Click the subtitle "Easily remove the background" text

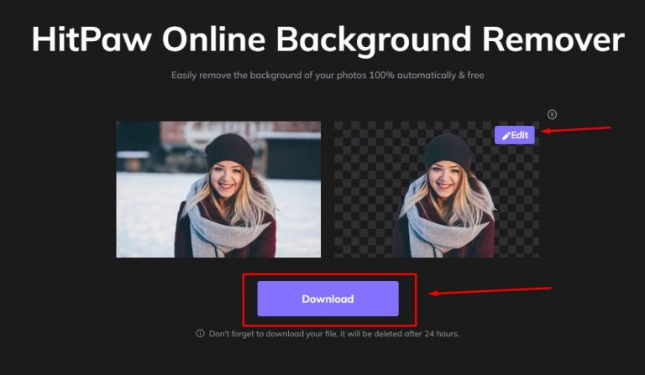328,76
